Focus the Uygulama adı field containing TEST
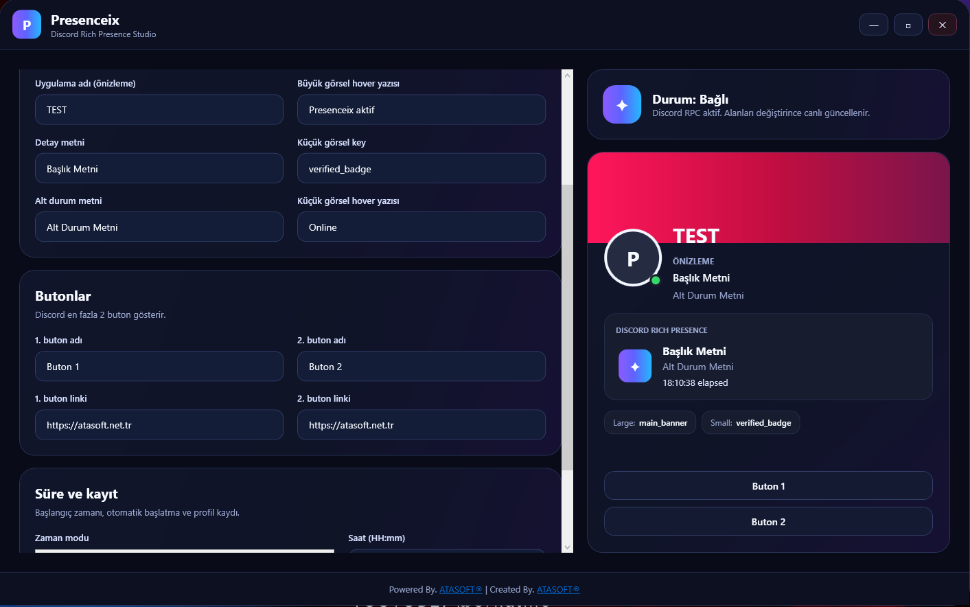 coord(159,110)
